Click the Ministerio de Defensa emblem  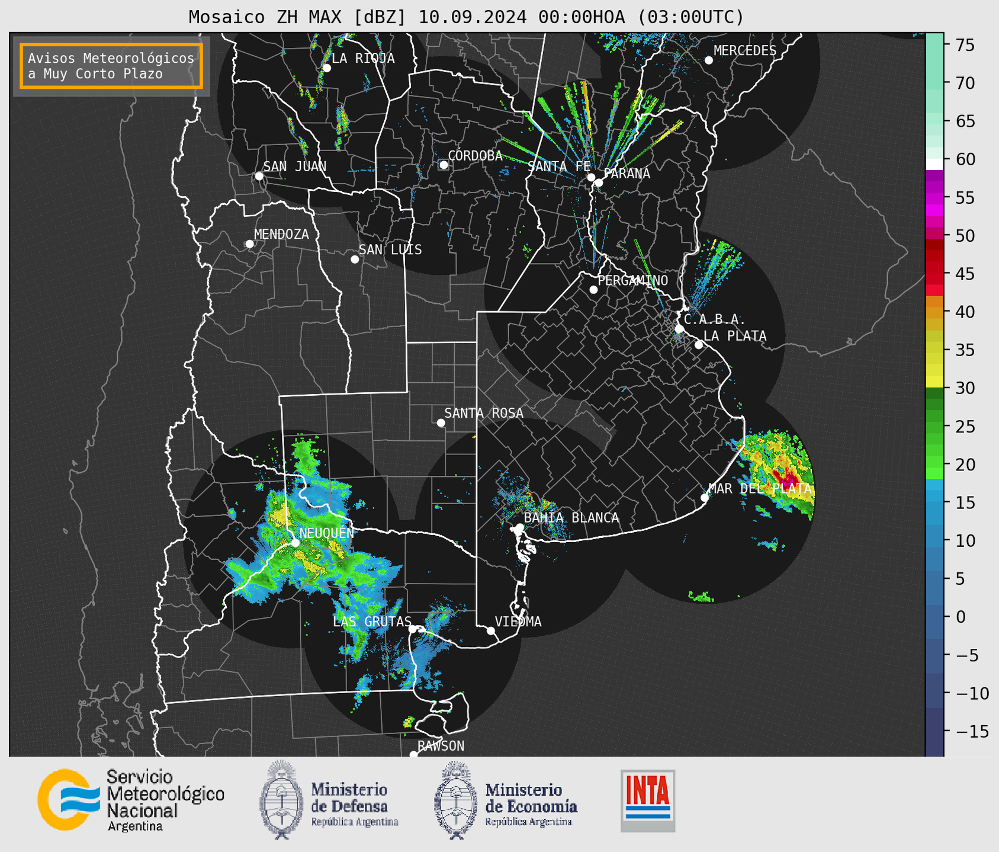281,800
